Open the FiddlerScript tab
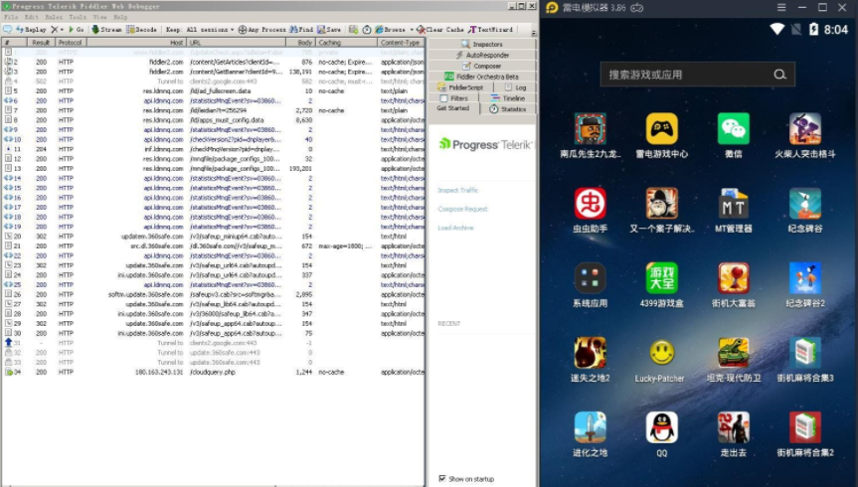This screenshot has width=858, height=487. [x=460, y=87]
